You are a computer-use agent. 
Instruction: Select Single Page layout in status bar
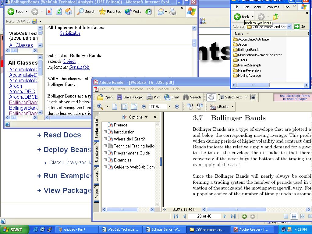[286, 216]
